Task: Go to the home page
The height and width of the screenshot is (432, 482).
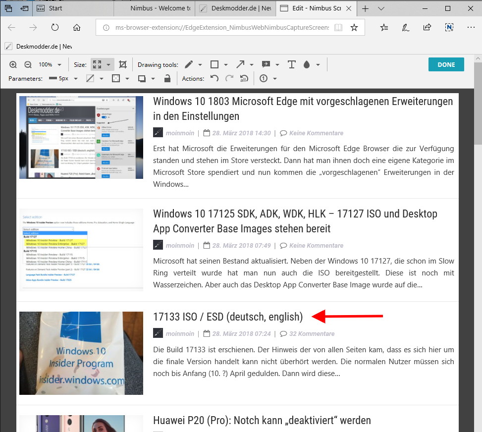Action: click(x=77, y=28)
